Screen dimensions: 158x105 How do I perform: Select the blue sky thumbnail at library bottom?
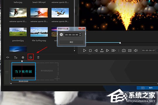(x=18, y=49)
